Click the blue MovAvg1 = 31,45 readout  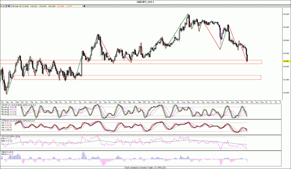pos(9,107)
